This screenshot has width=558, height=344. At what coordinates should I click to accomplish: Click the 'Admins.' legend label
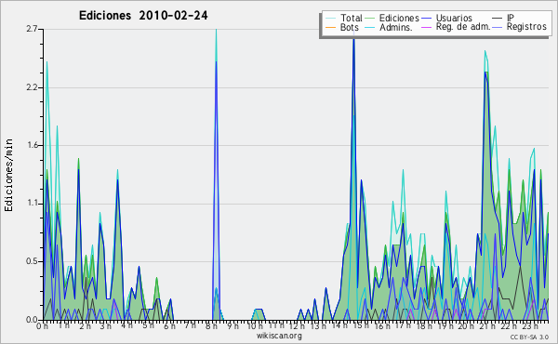[x=396, y=27]
